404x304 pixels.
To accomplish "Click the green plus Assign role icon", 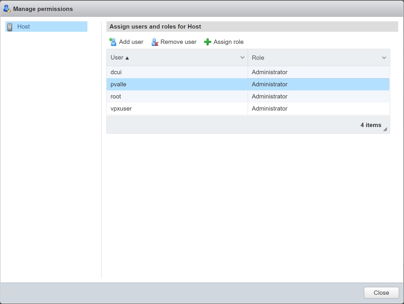I will click(x=207, y=42).
